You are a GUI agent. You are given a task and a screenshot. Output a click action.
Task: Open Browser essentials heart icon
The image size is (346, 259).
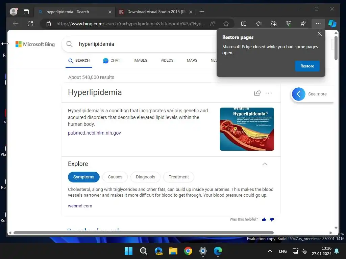click(x=289, y=24)
